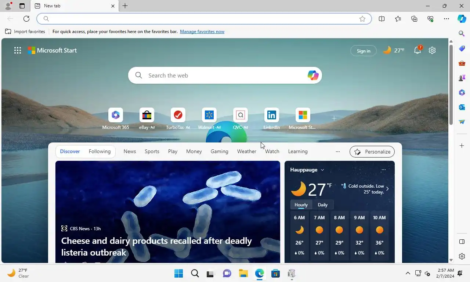Image resolution: width=470 pixels, height=282 pixels.
Task: Open the Sports feed tab
Action: [x=152, y=151]
